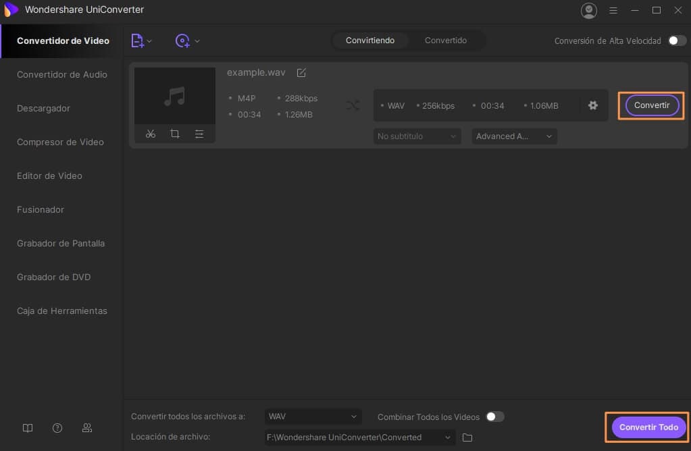The height and width of the screenshot is (451, 691).
Task: Open the Locación de archivo path dropdown
Action: pyautogui.click(x=359, y=437)
